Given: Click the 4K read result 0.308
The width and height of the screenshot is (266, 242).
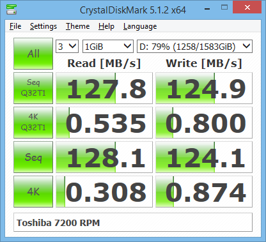Looking at the screenshot, I should click(104, 192).
